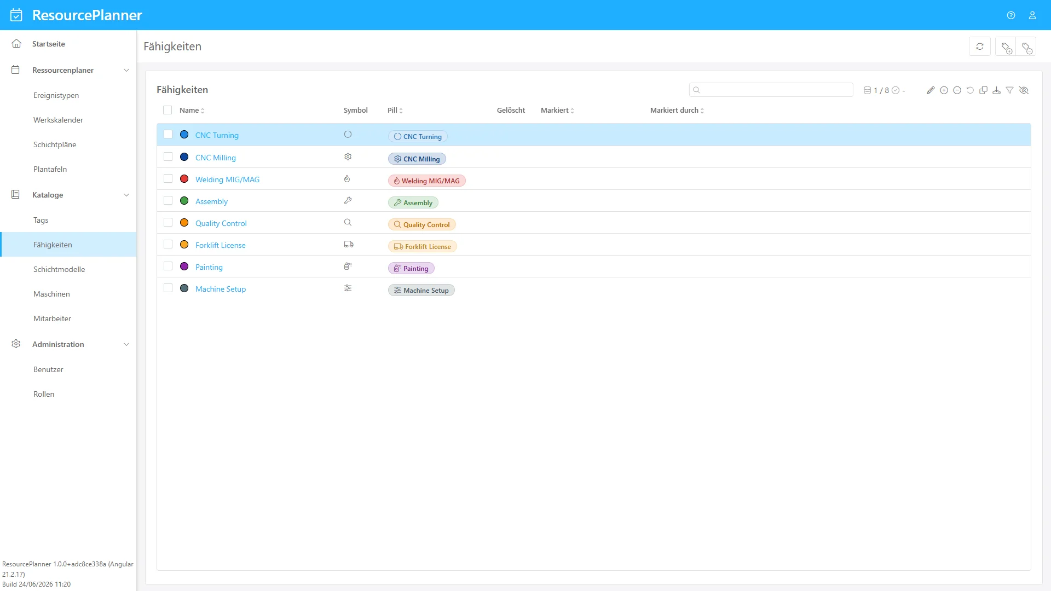Check the Welding MIG/MAG row checkbox

[168, 178]
